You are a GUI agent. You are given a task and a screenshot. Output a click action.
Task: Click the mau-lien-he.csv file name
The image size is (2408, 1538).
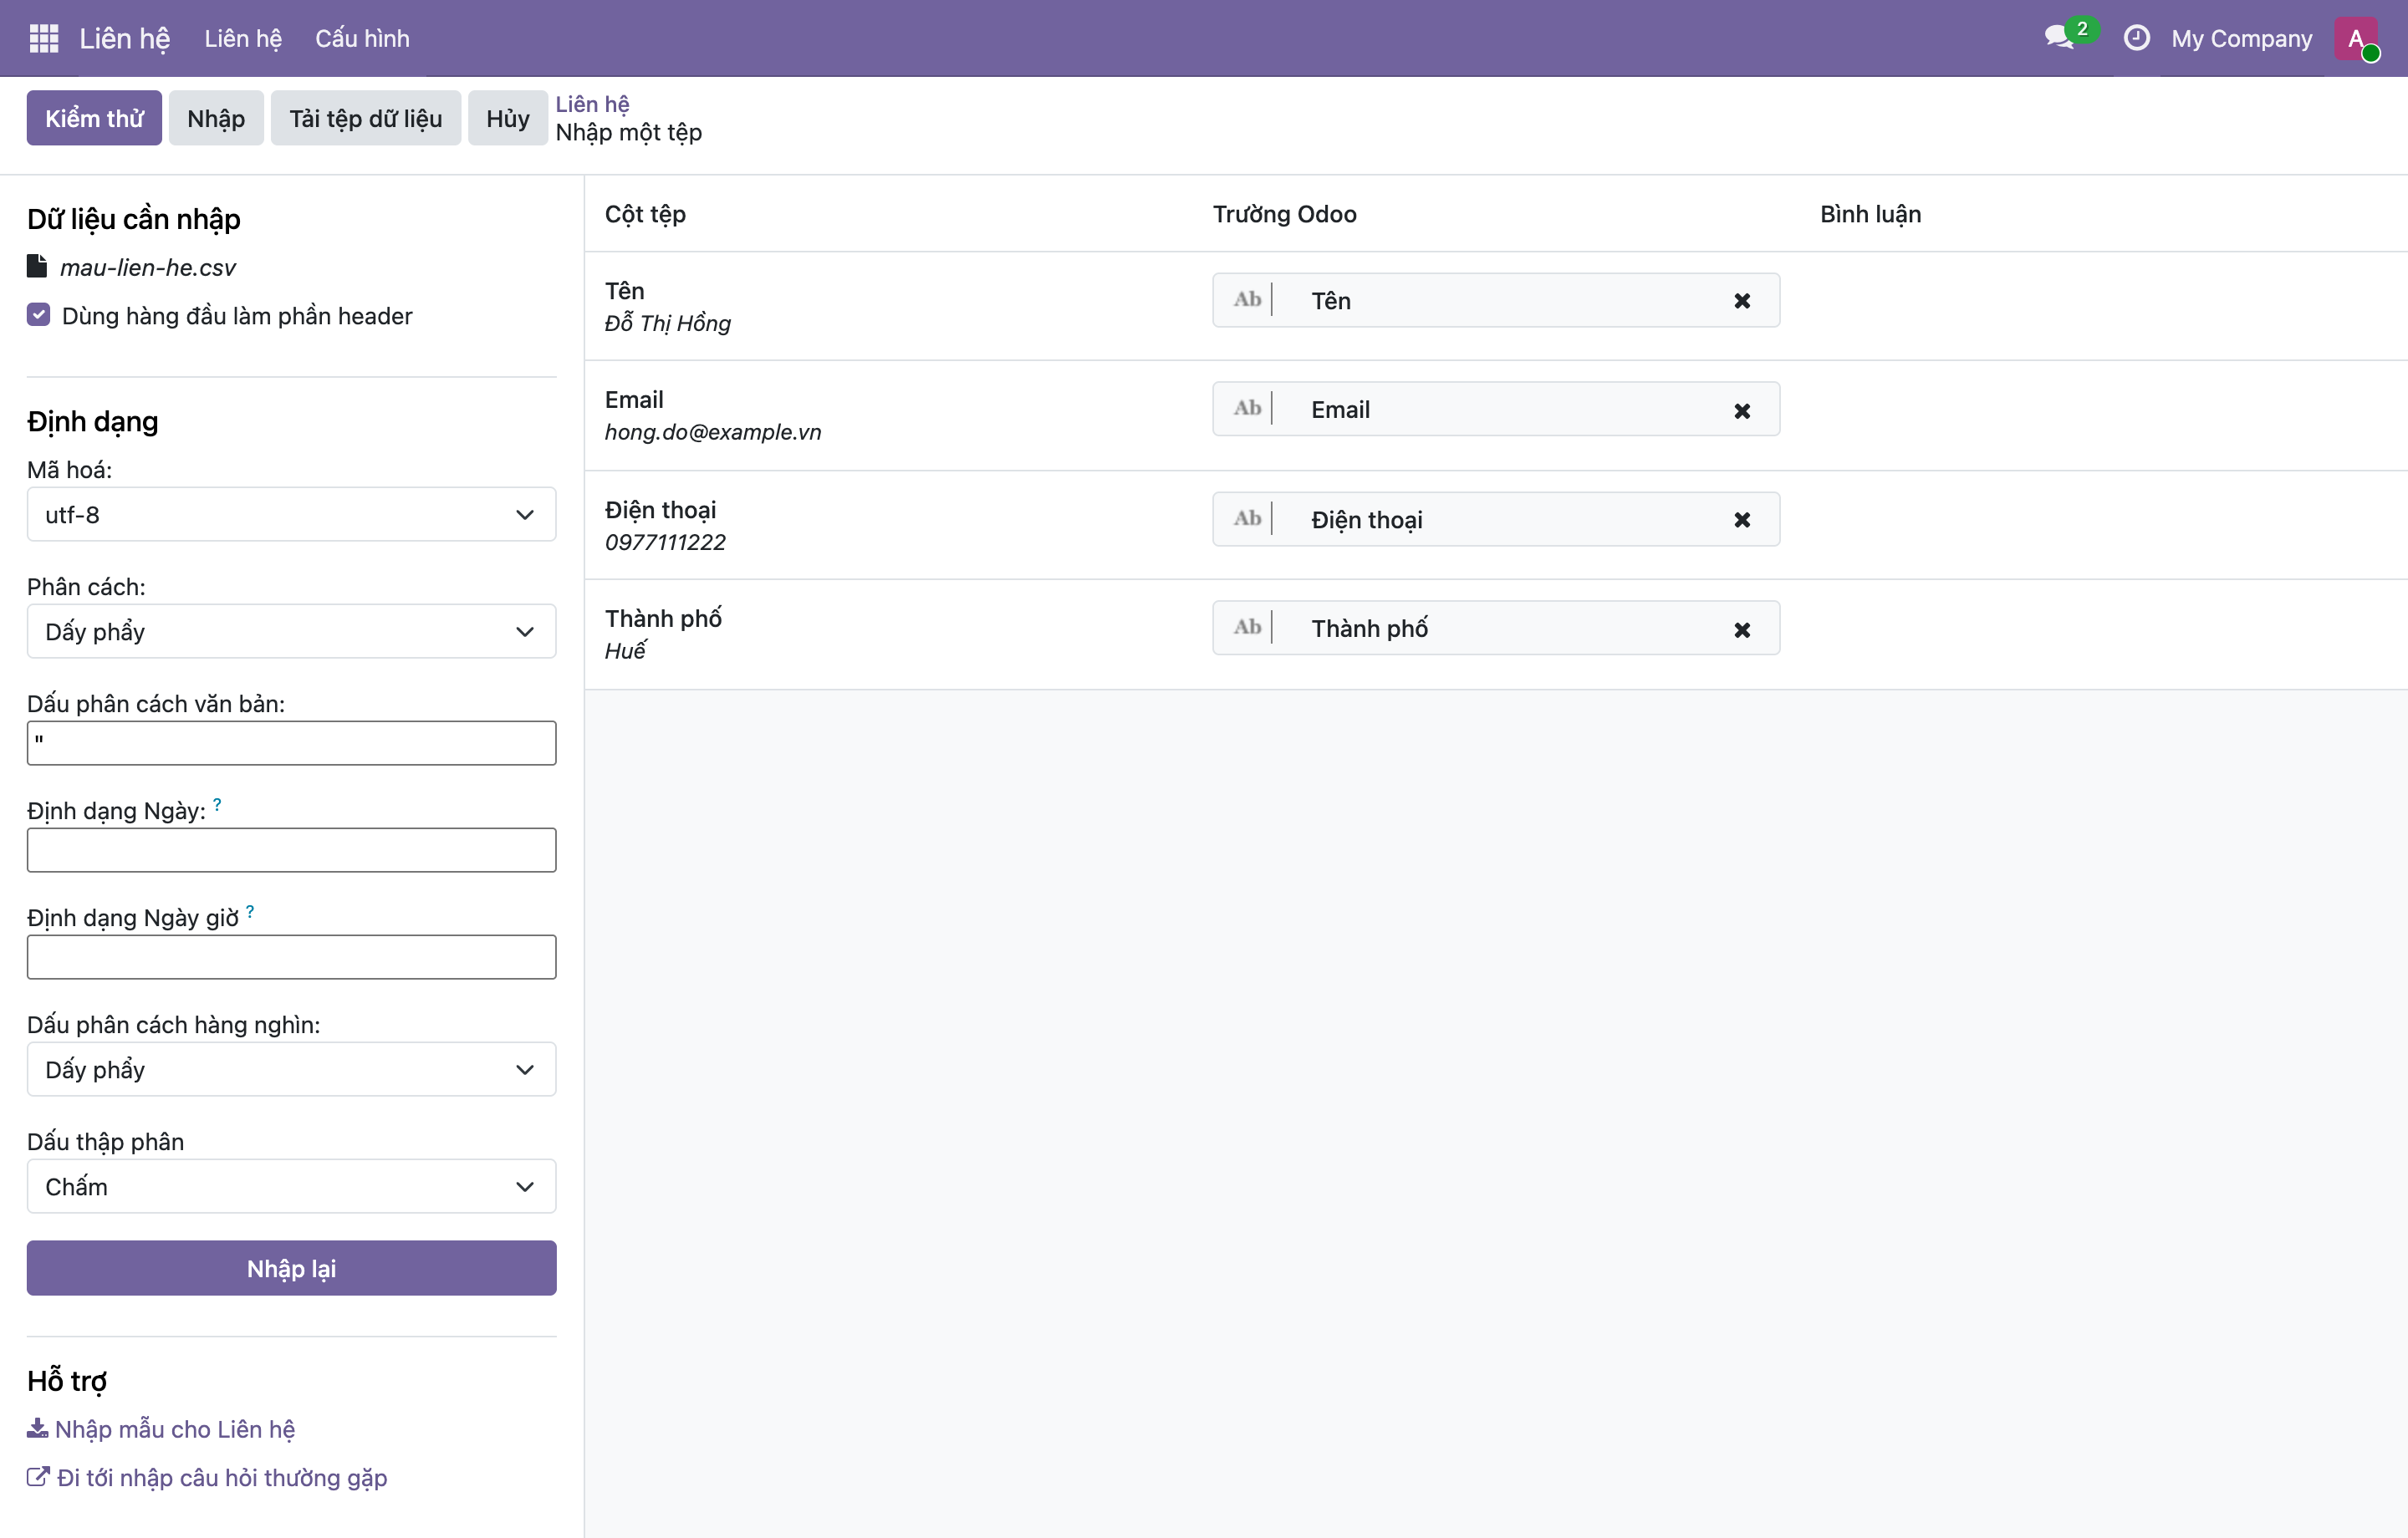(148, 267)
